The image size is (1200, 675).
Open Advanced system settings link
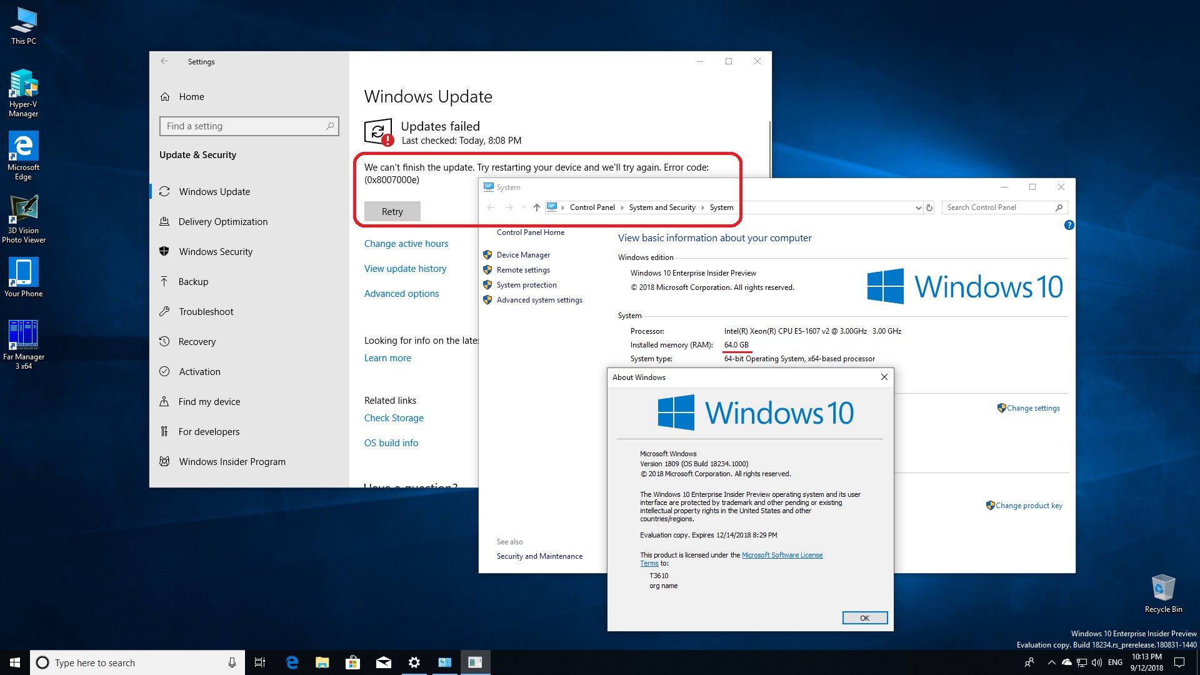539,300
